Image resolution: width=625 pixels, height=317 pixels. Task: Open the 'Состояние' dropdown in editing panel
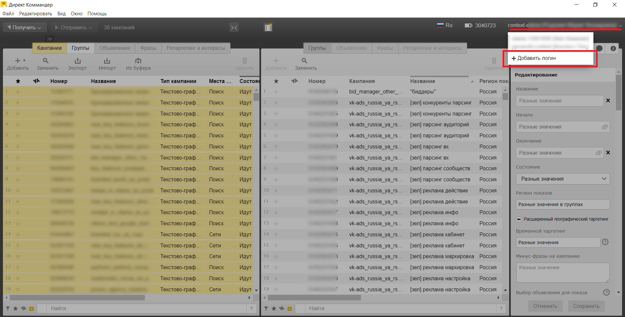562,179
